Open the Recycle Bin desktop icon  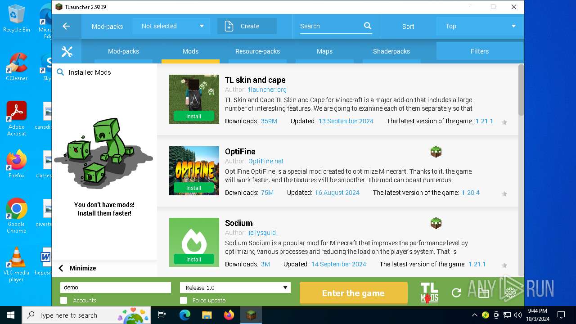pyautogui.click(x=16, y=19)
